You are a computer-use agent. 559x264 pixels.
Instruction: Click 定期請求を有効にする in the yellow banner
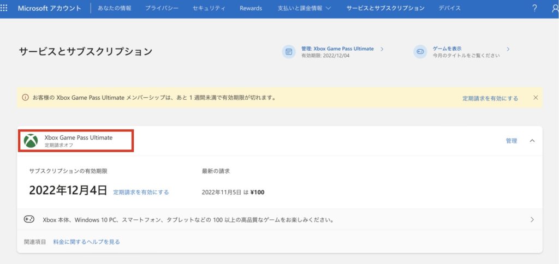click(490, 98)
